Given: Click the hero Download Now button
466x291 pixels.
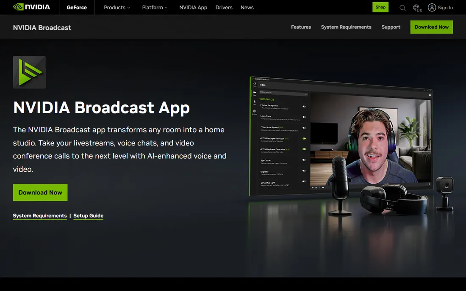Looking at the screenshot, I should [40, 192].
